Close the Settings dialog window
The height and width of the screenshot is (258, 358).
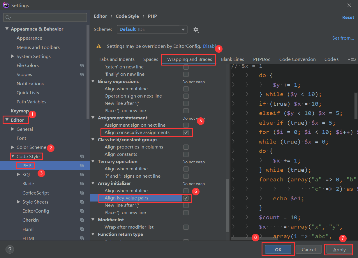[x=349, y=5]
